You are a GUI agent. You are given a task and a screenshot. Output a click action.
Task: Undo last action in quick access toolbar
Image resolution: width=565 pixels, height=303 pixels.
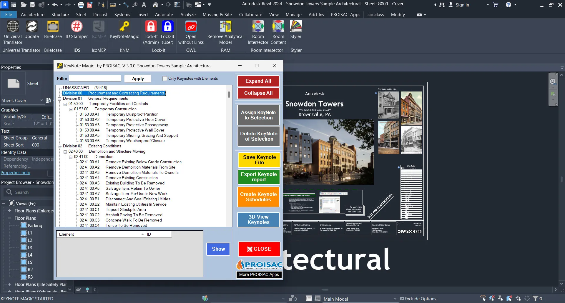[55, 5]
